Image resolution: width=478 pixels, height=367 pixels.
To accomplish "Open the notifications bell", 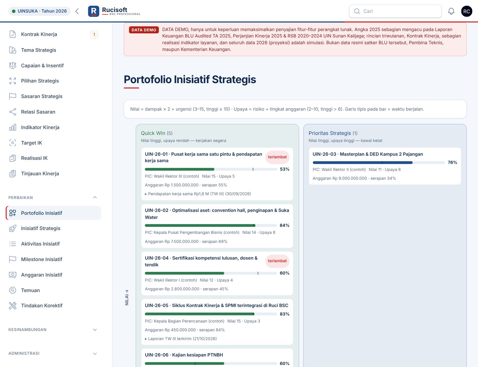I will click(x=451, y=11).
